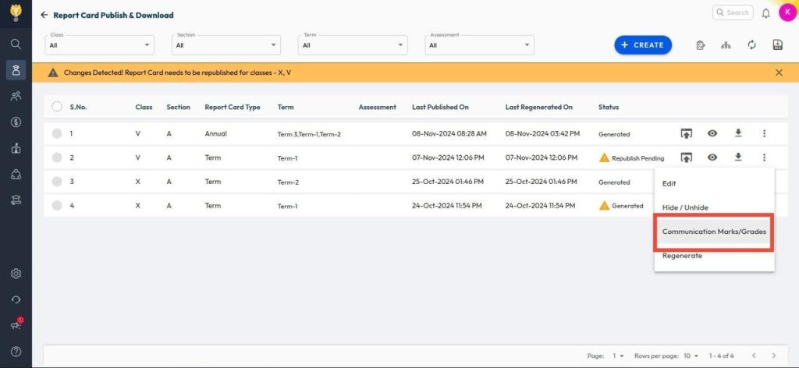Select the checkbox for row 3

point(57,182)
